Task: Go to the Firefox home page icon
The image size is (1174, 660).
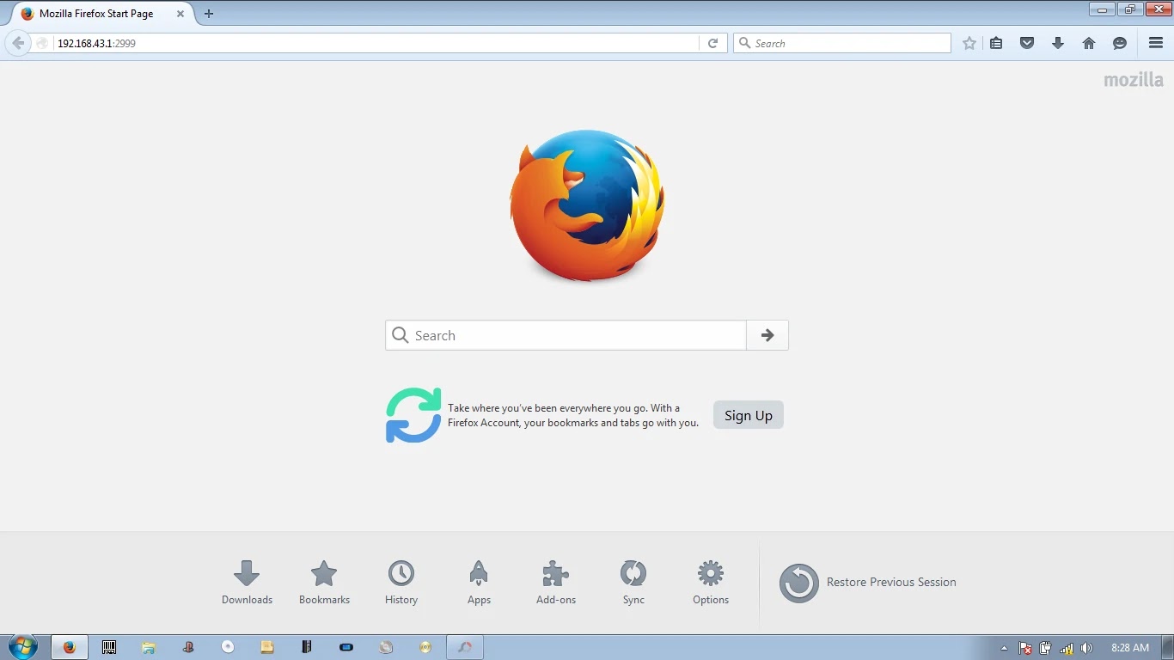Action: [1089, 43]
